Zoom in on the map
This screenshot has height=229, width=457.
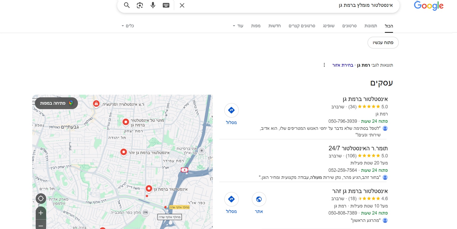click(x=41, y=213)
